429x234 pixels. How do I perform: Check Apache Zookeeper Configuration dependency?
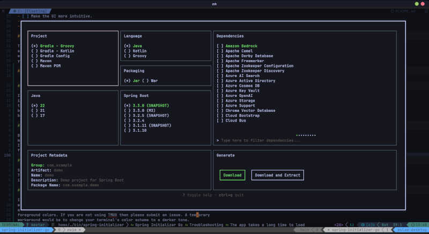point(255,66)
